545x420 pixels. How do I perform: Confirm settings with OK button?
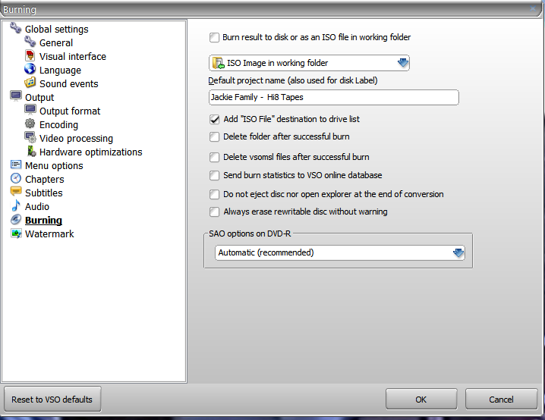click(x=421, y=400)
